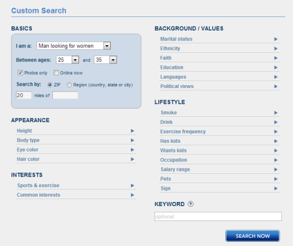Open the Hair color criteria
This screenshot has height=246, width=293.
(x=76, y=159)
